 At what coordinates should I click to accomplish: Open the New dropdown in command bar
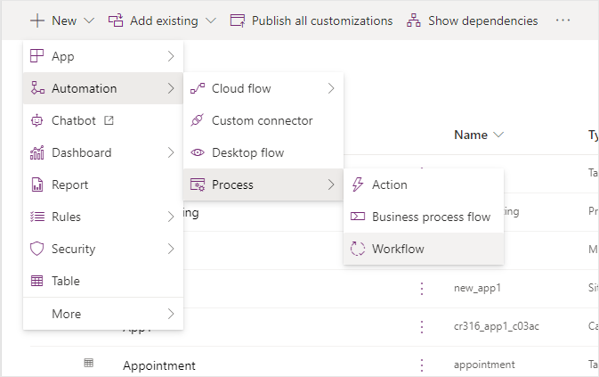[x=55, y=20]
